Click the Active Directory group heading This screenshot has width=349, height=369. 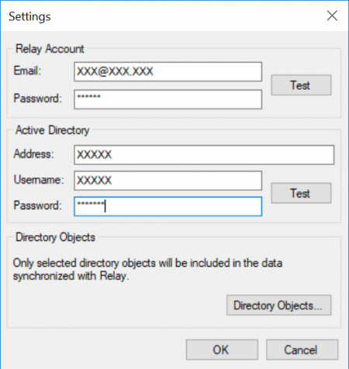point(53,130)
